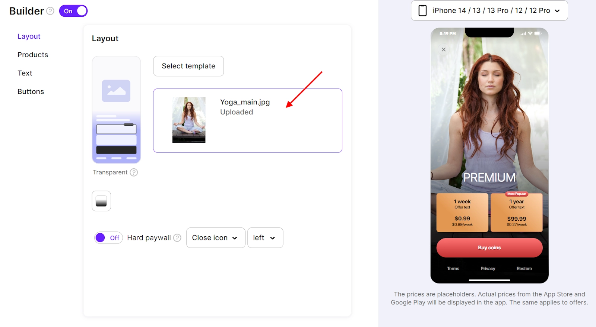Click the gradient overlay icon button
The width and height of the screenshot is (596, 327).
click(101, 201)
